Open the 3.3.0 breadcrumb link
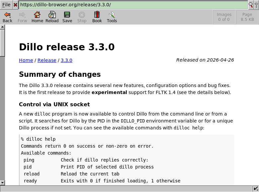This screenshot has width=259, height=192. [66, 60]
